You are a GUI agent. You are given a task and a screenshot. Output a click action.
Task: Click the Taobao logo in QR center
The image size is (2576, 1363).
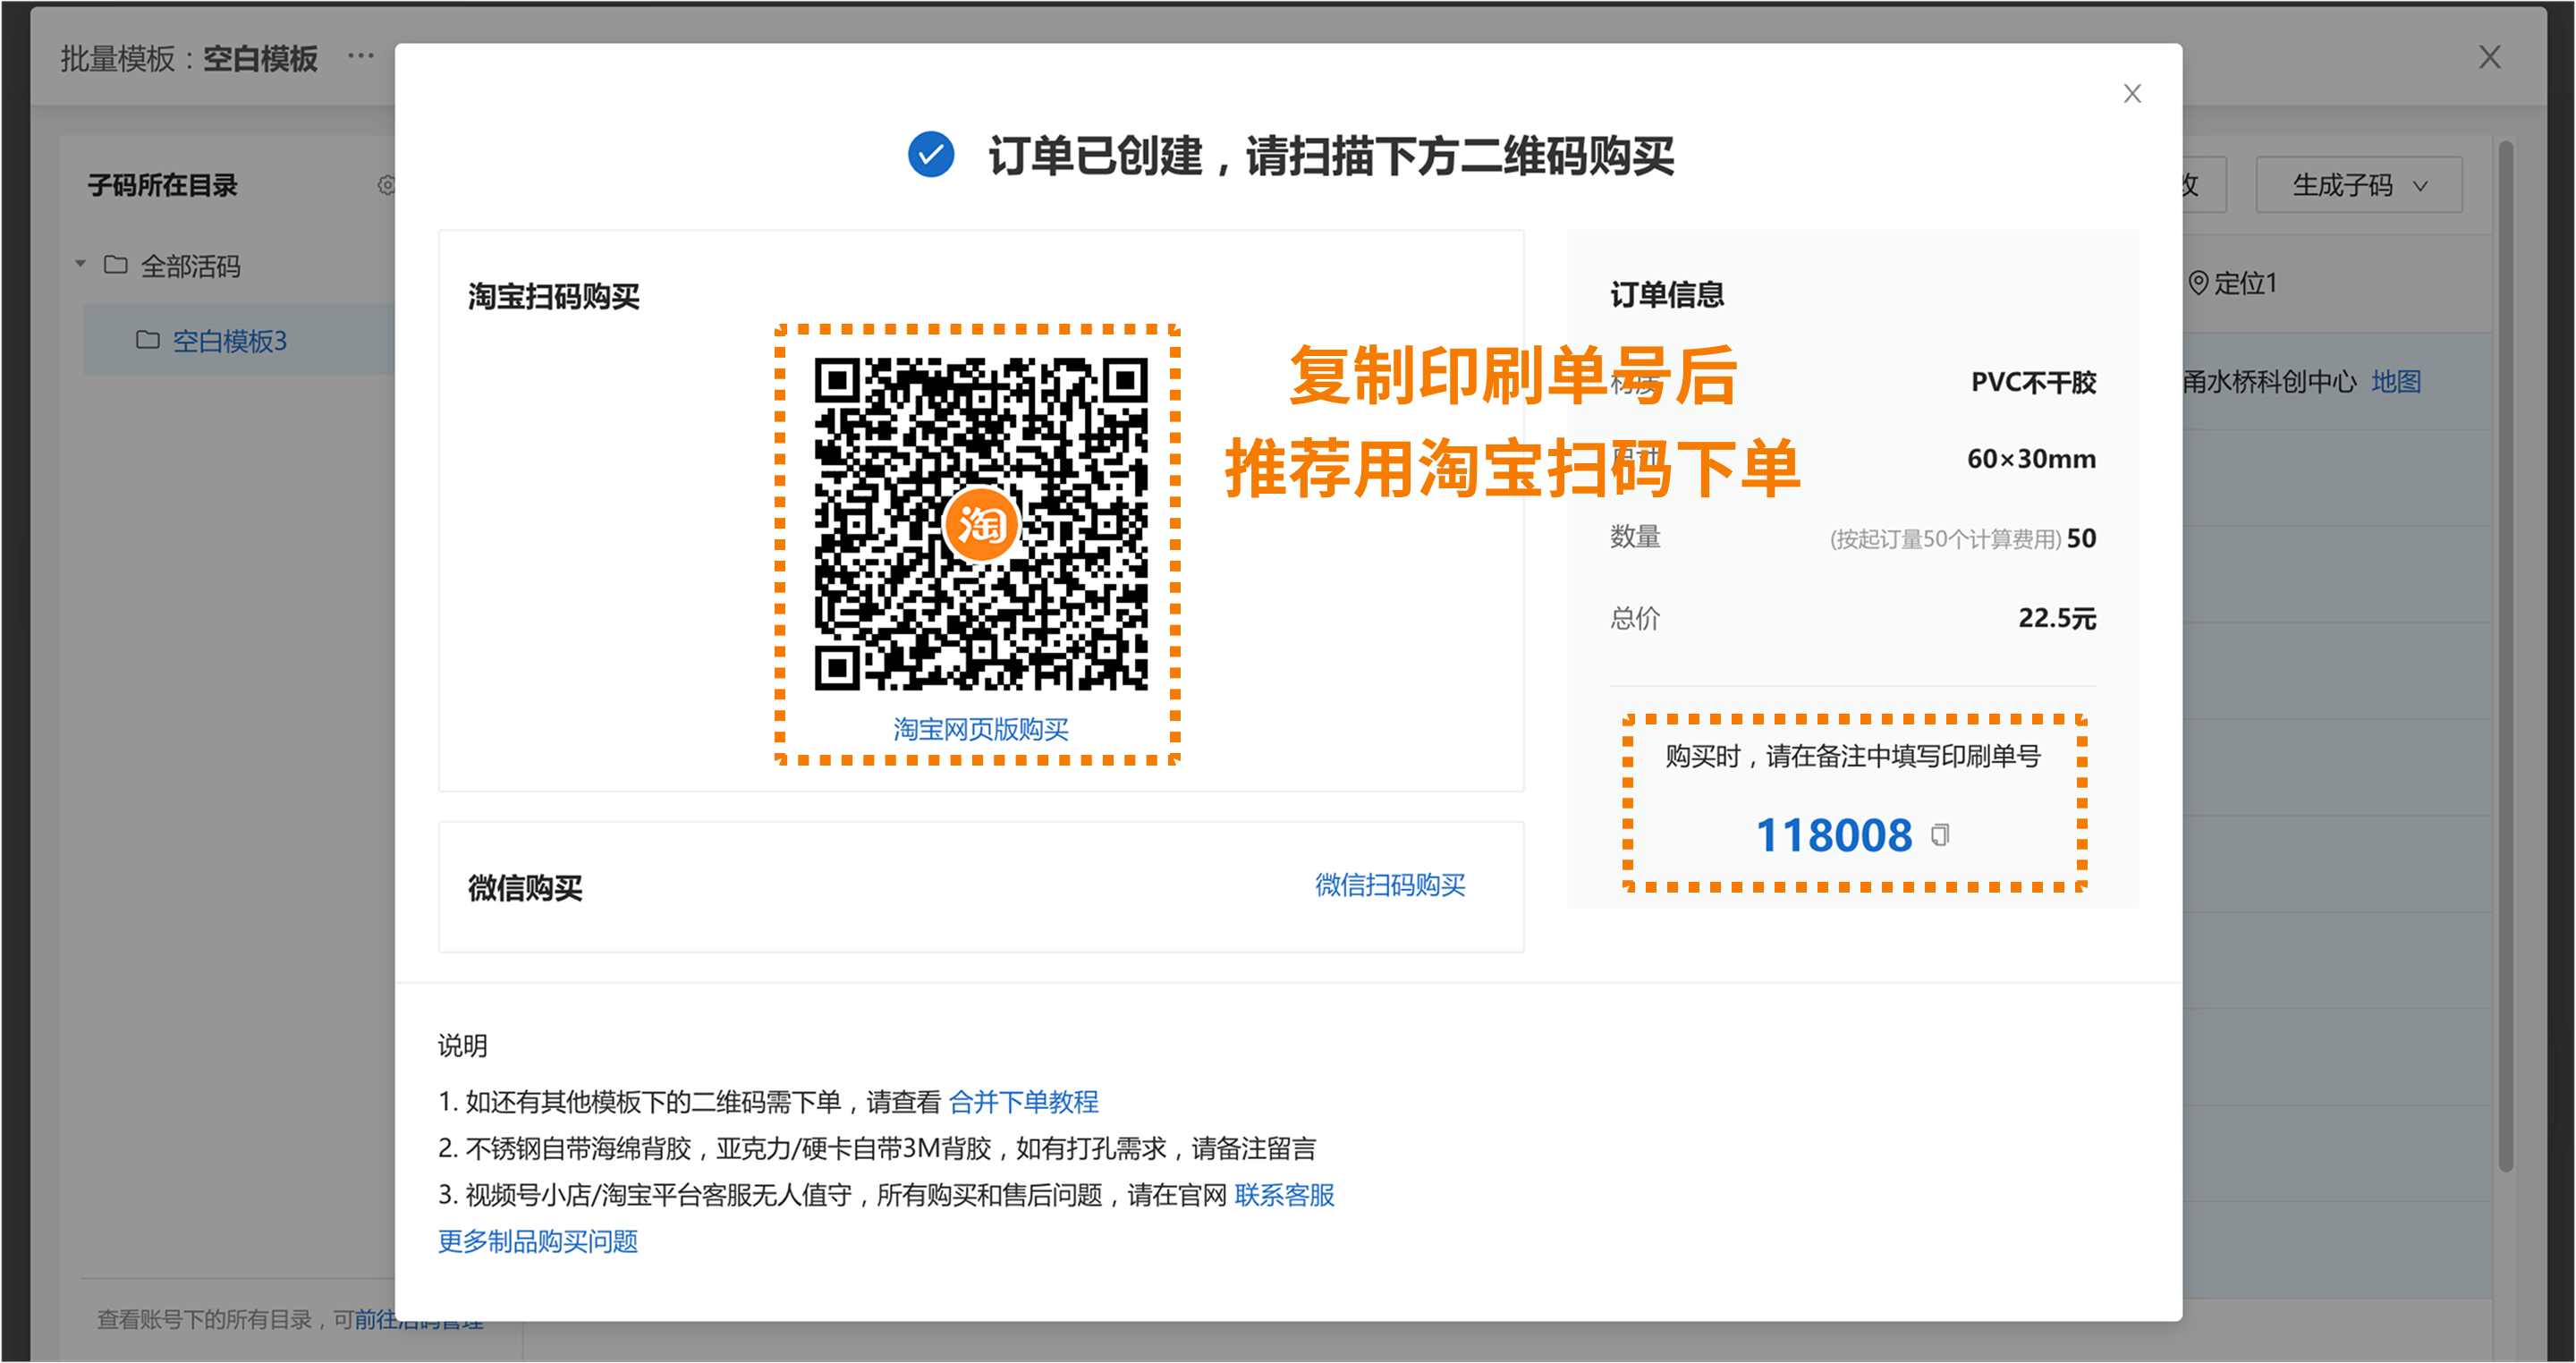click(980, 524)
